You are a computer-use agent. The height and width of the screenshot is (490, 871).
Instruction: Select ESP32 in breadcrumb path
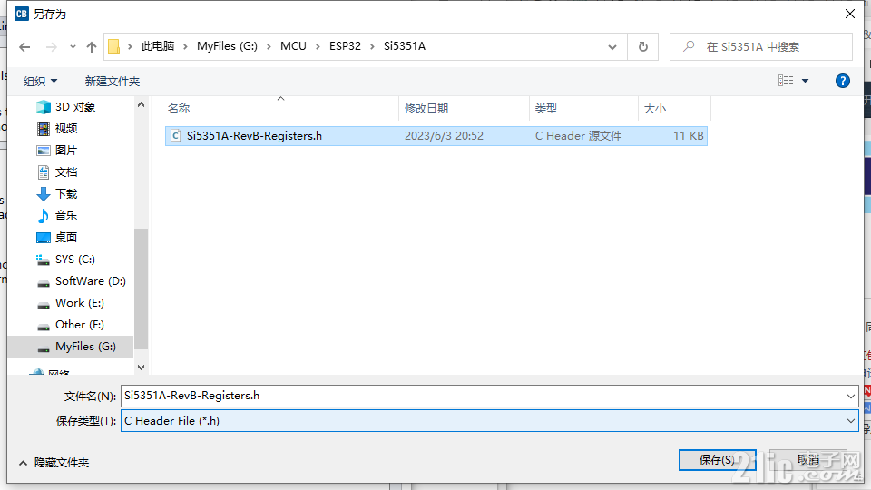pyautogui.click(x=345, y=46)
